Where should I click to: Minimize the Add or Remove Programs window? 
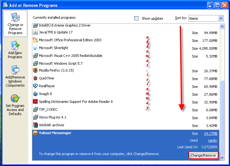[210, 5]
